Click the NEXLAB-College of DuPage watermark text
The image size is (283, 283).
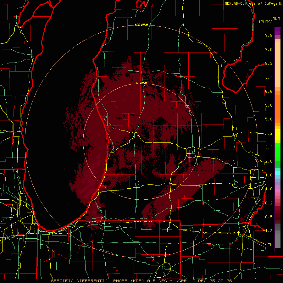click(x=251, y=3)
